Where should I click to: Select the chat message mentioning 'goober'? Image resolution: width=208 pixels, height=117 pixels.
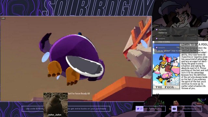click(170, 51)
